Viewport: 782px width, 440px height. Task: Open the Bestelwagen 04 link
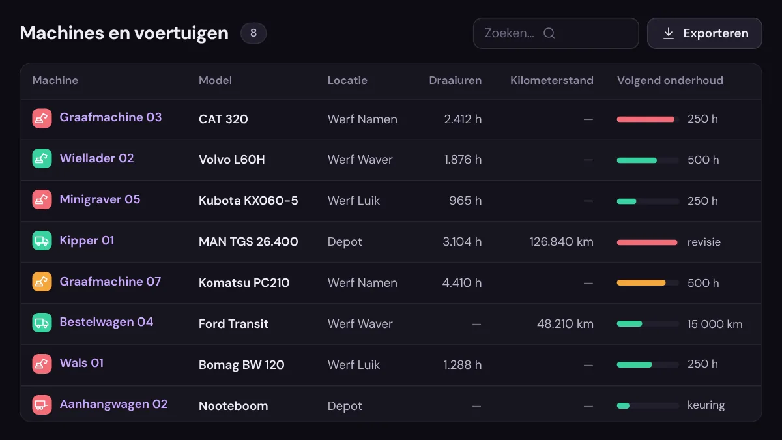click(x=106, y=322)
